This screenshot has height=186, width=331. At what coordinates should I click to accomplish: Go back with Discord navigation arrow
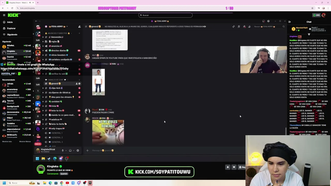tap(36, 21)
